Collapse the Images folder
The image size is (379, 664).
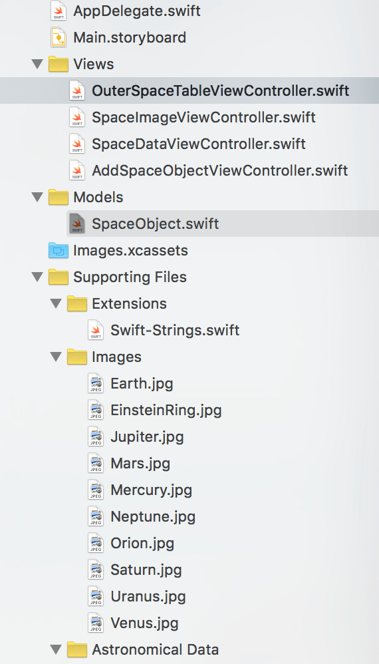coord(56,357)
